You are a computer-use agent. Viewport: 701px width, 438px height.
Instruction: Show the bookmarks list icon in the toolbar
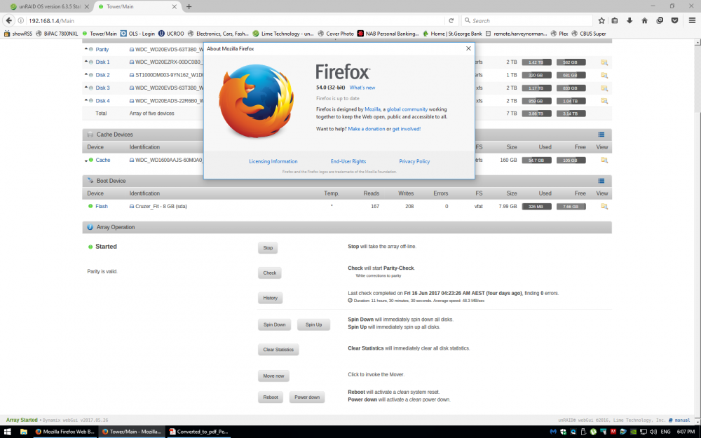[x=615, y=20]
